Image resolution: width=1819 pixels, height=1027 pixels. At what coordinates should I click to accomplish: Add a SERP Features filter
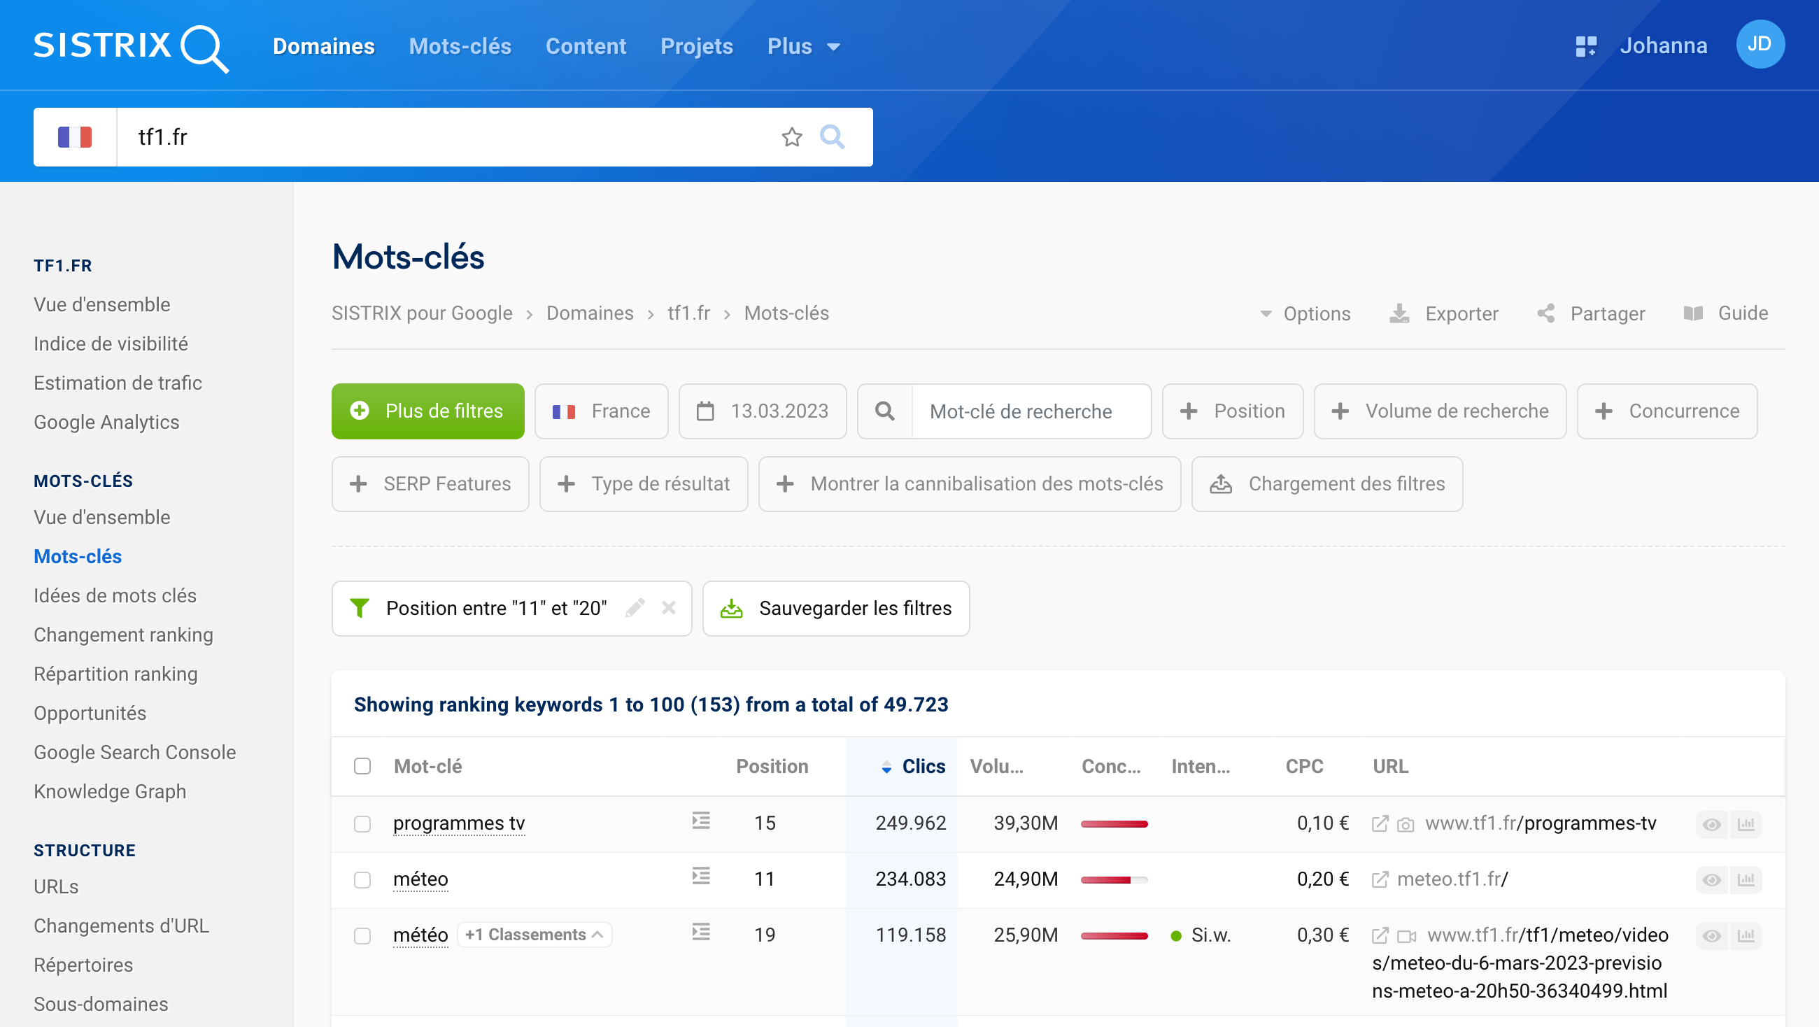(x=430, y=484)
